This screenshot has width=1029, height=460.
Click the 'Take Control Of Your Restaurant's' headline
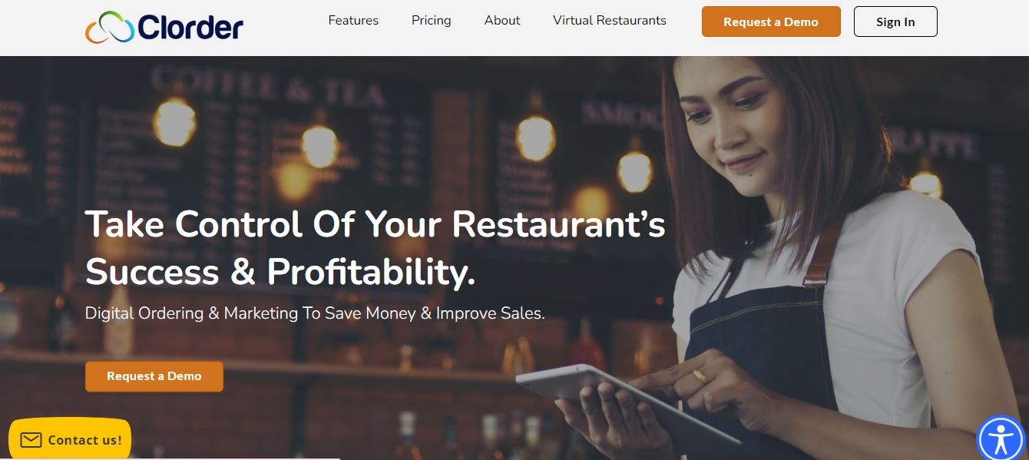pos(375,224)
